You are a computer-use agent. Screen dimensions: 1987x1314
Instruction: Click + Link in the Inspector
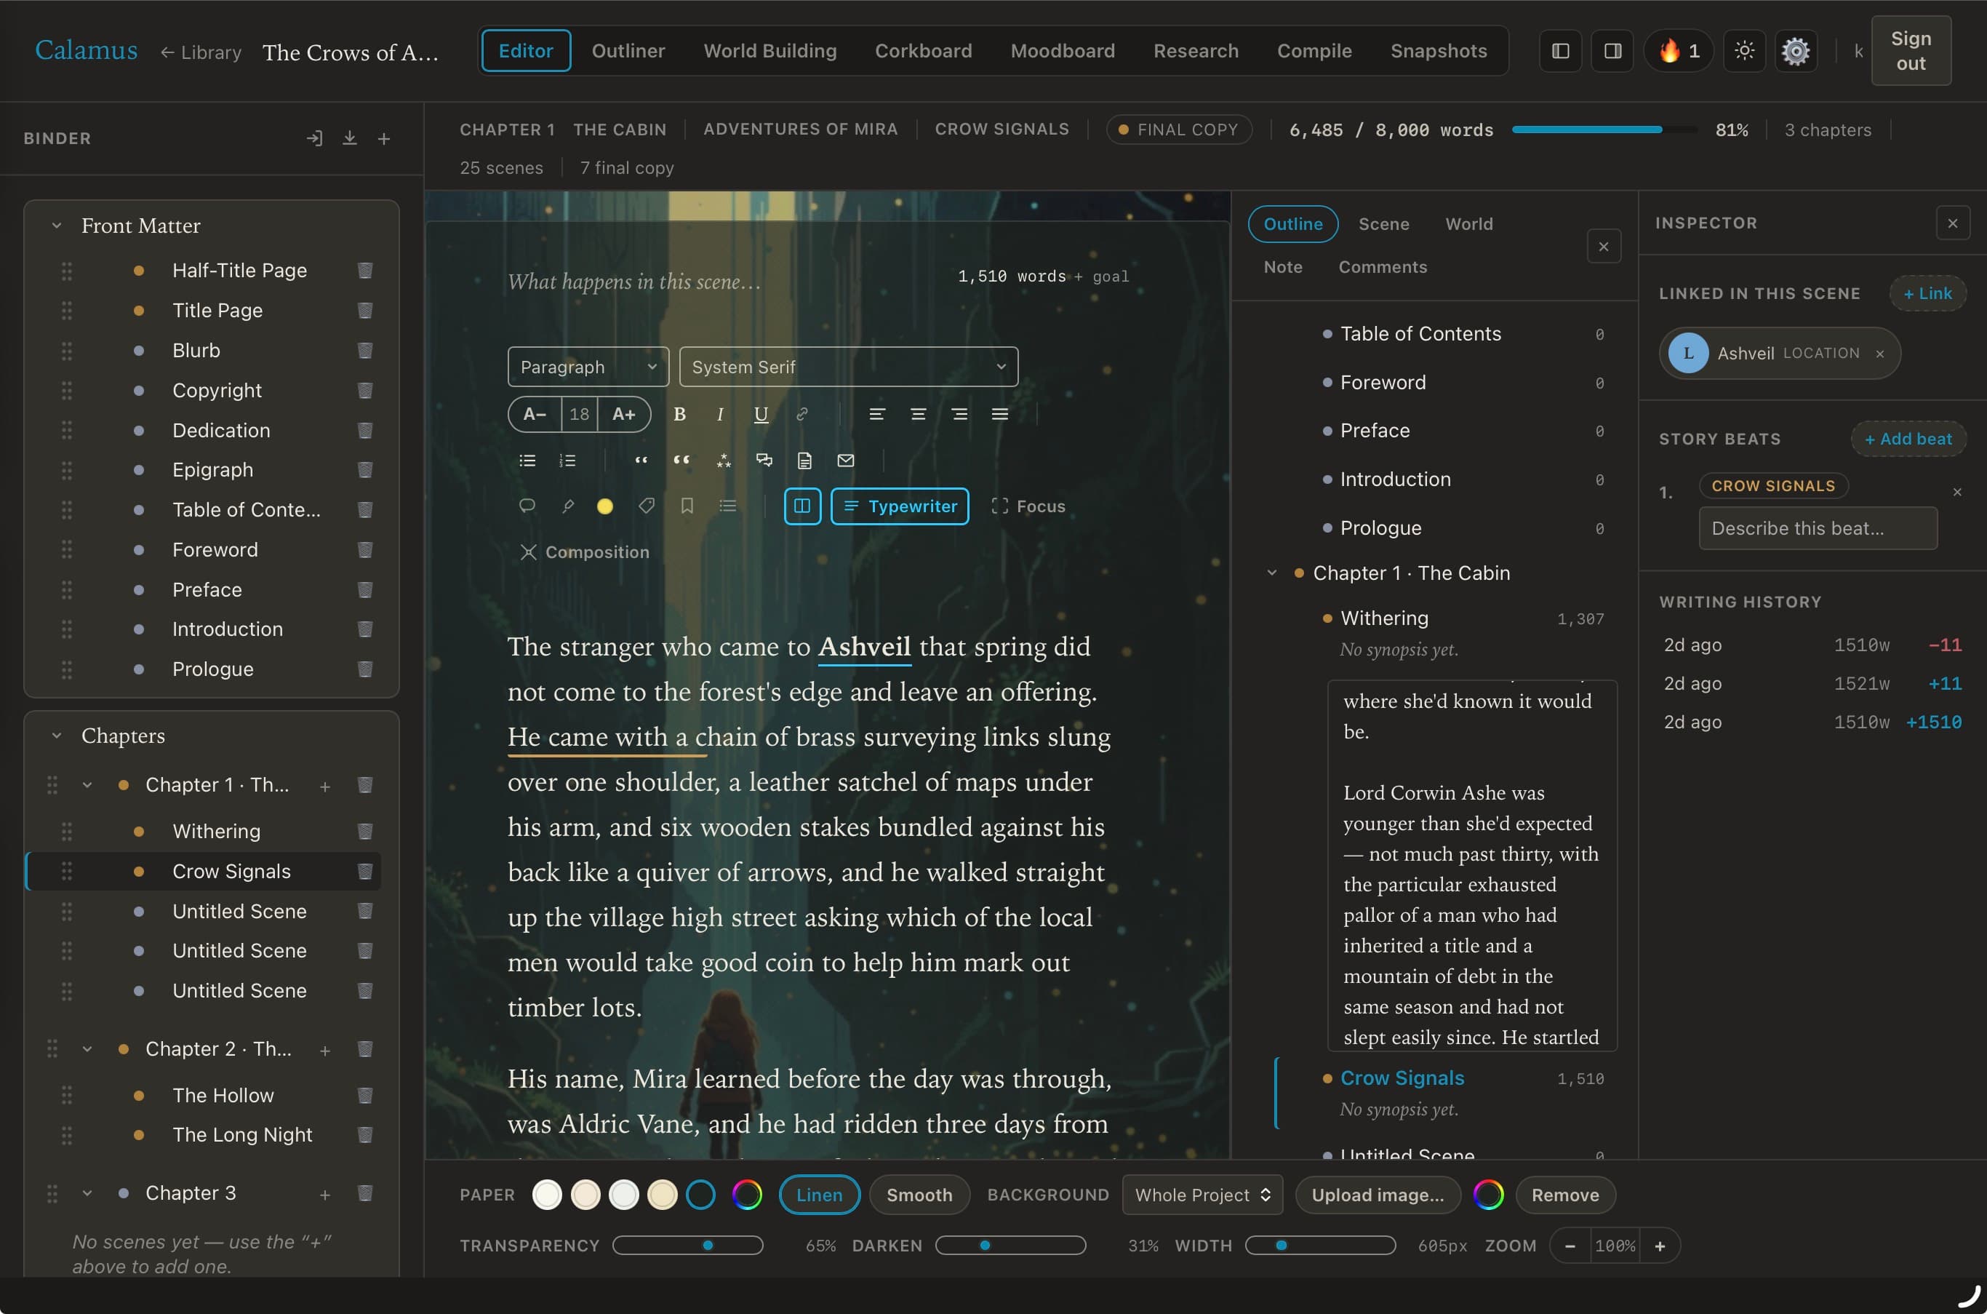1927,293
